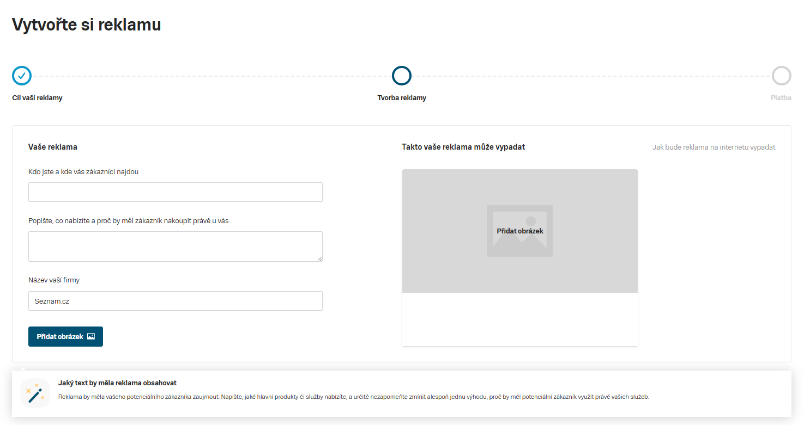
Task: Click into the offer description textarea
Action: (175, 246)
